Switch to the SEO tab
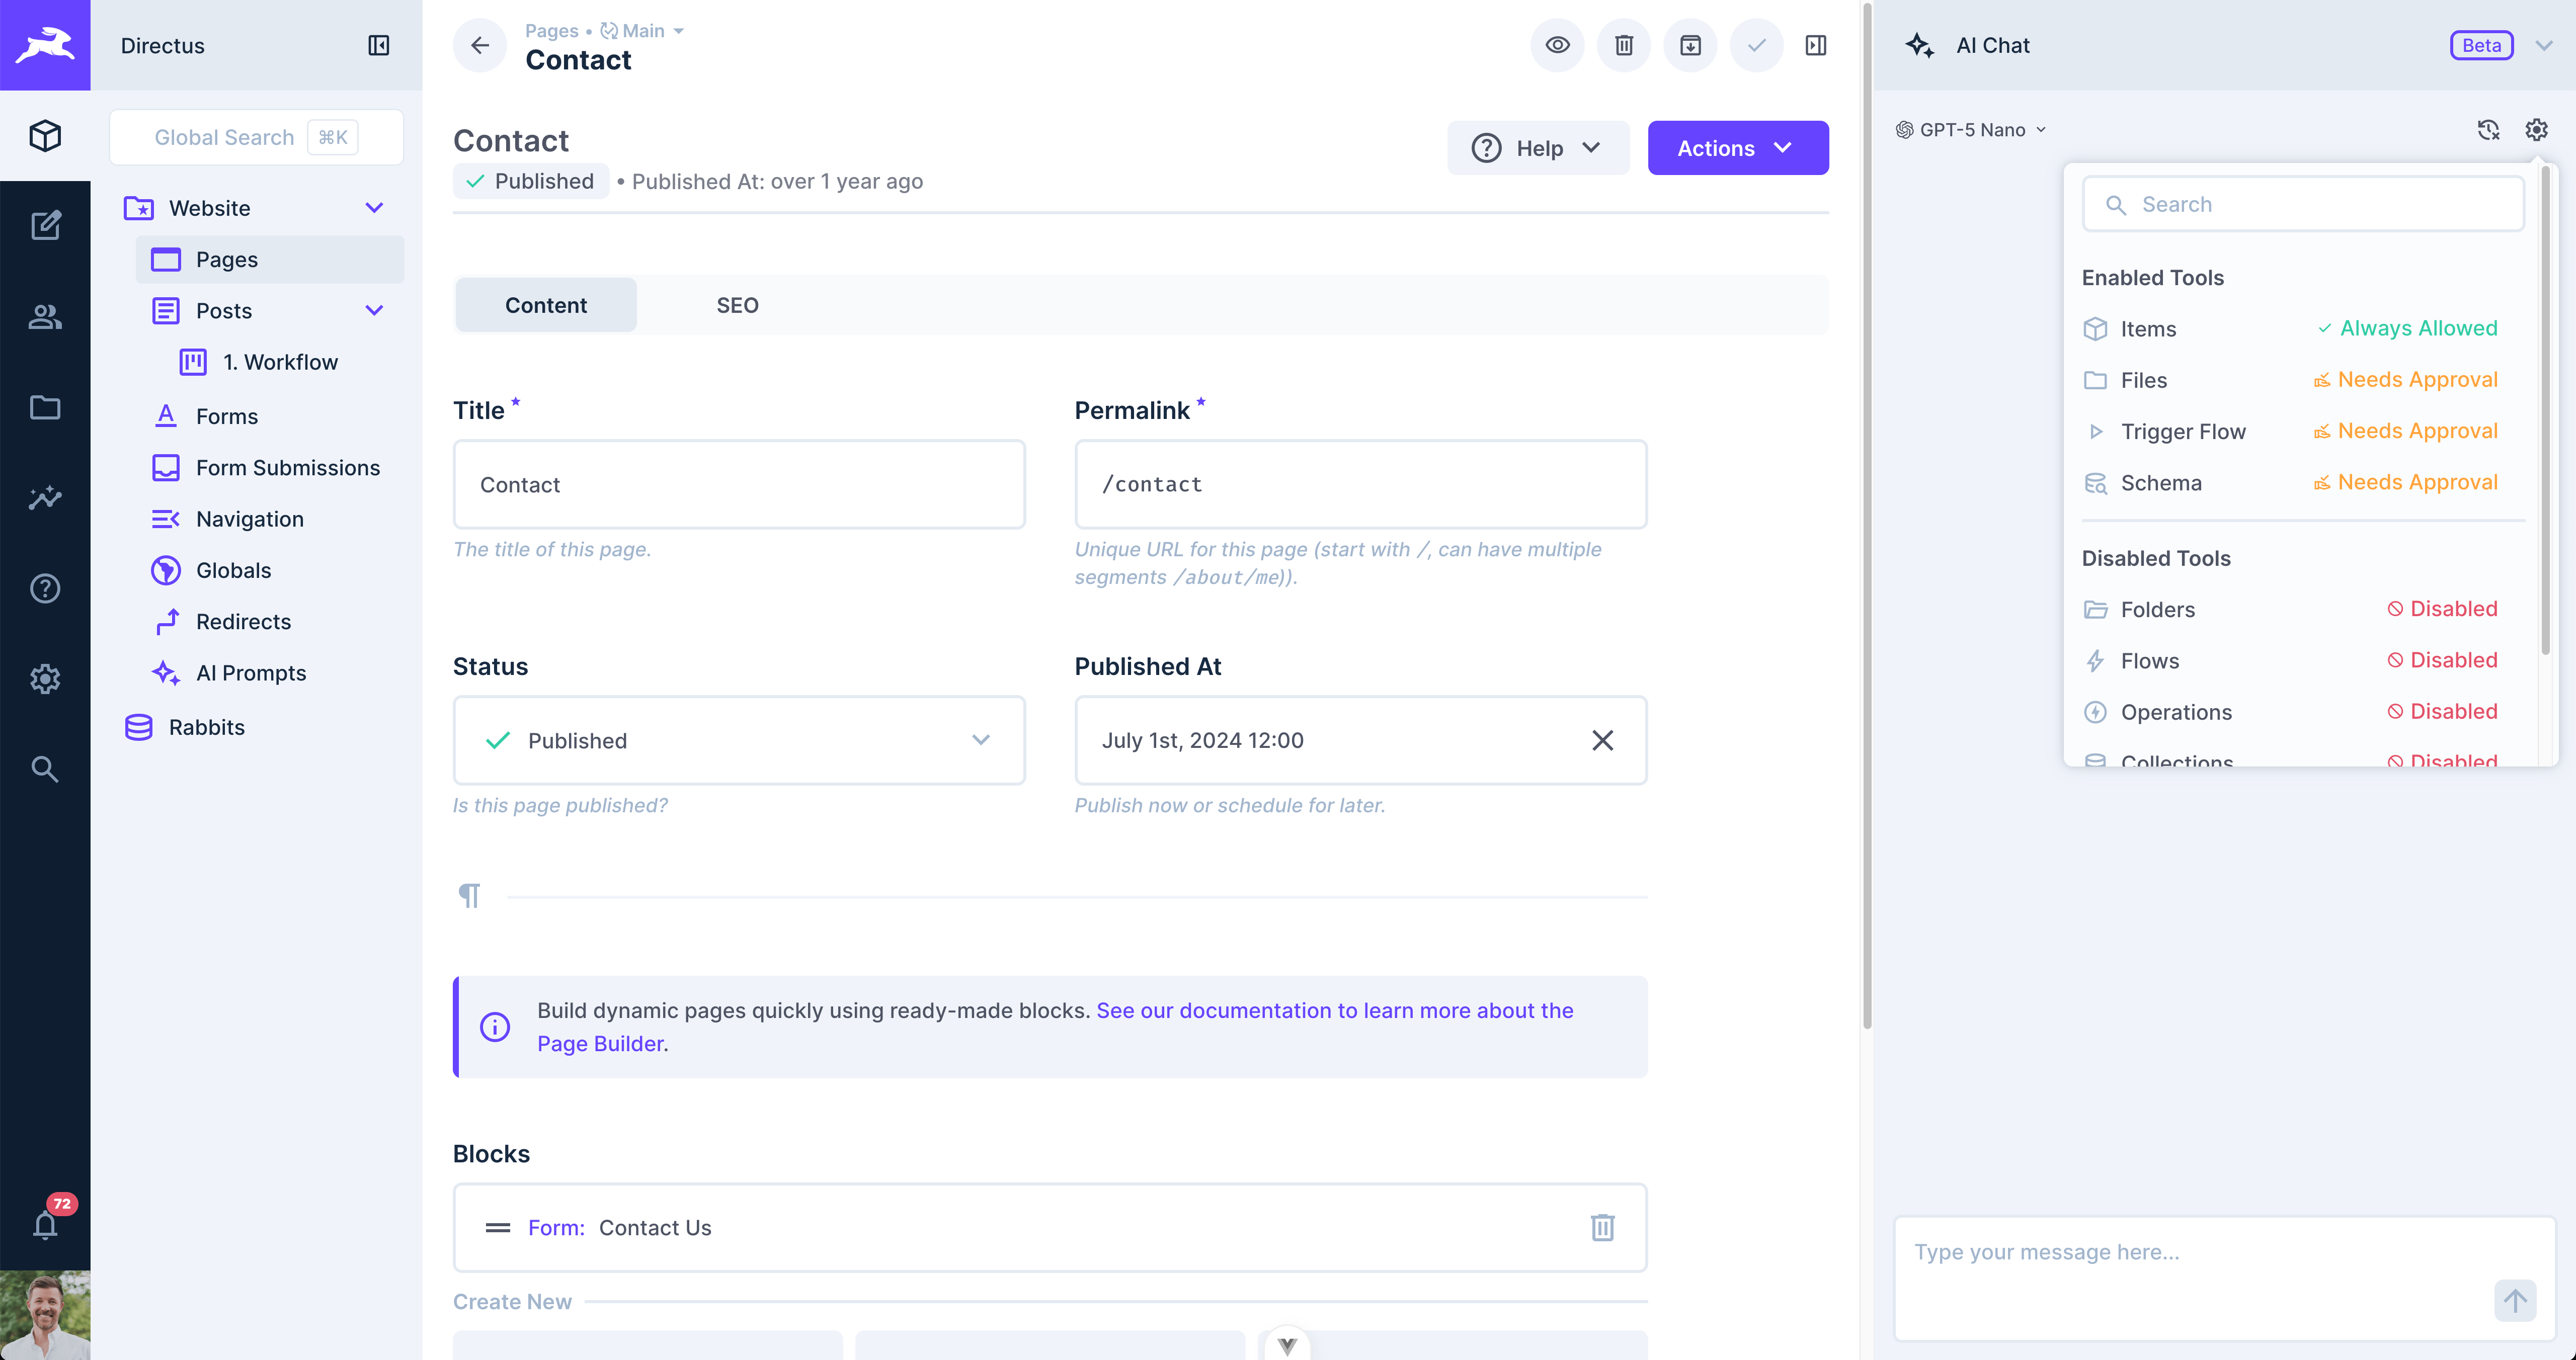Screen dimensions: 2576x1360 [737, 305]
